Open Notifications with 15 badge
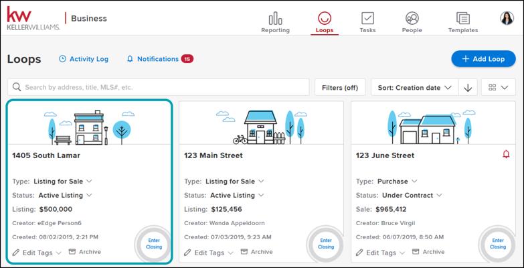524x268 pixels. [x=159, y=59]
